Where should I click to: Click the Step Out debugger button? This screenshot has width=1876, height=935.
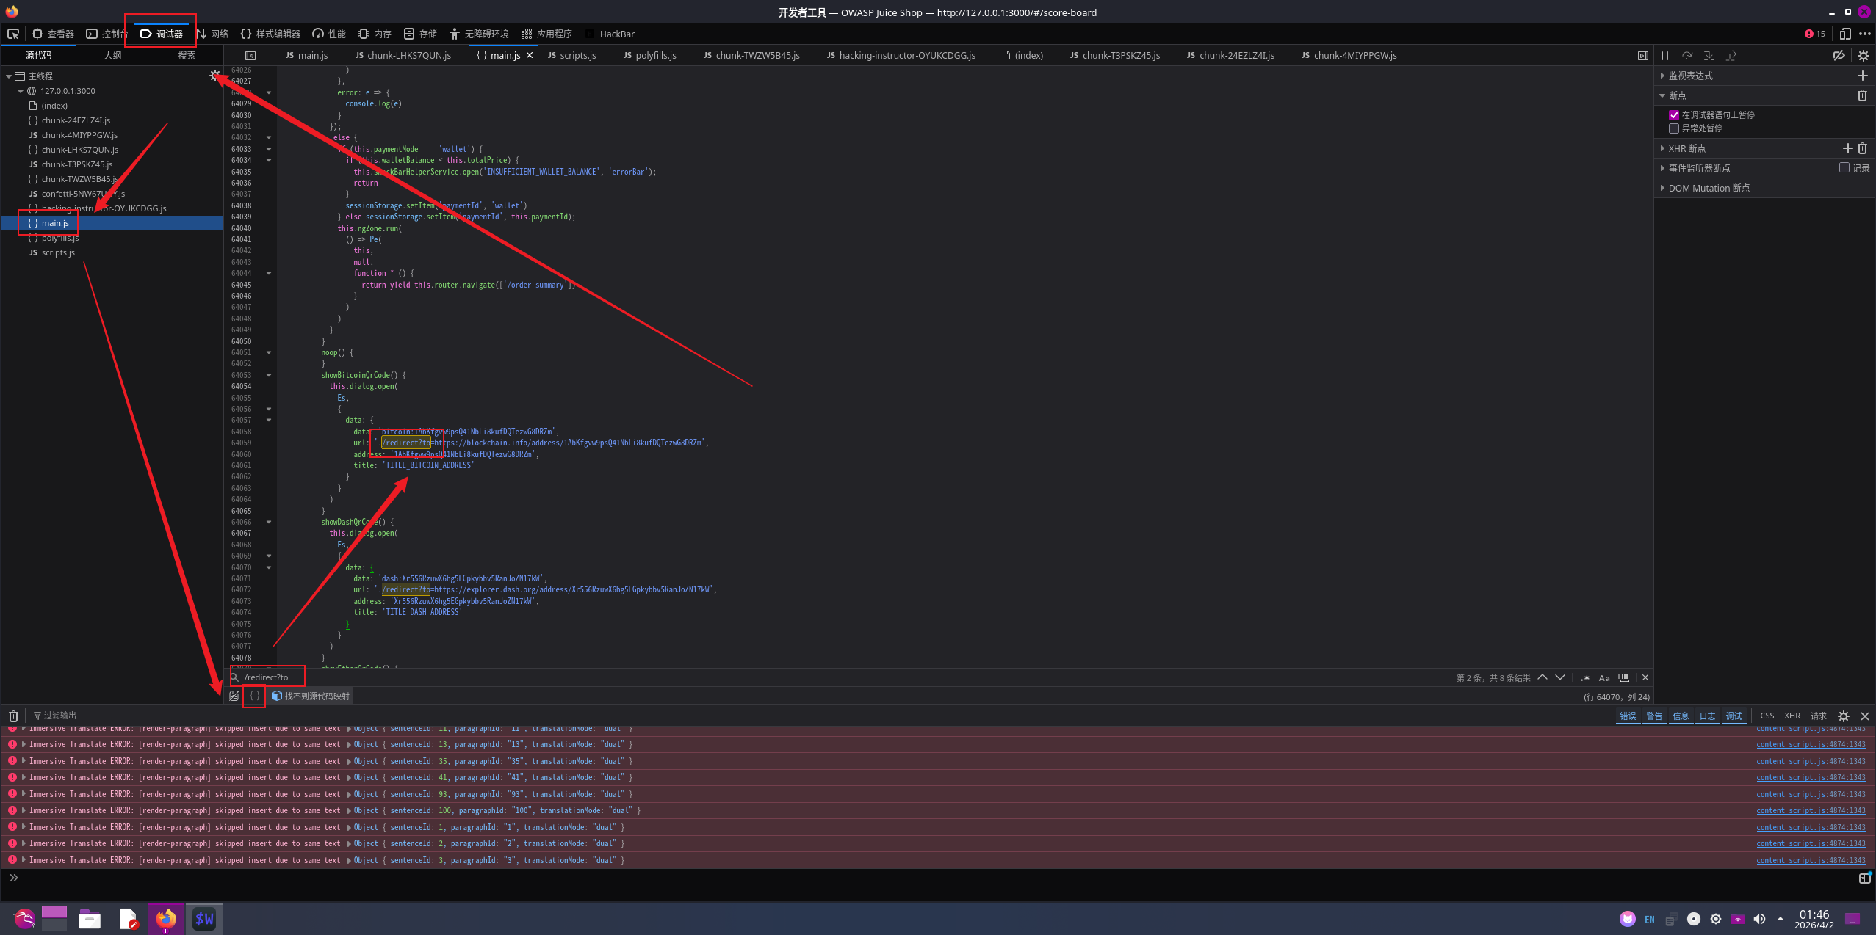pyautogui.click(x=1731, y=56)
